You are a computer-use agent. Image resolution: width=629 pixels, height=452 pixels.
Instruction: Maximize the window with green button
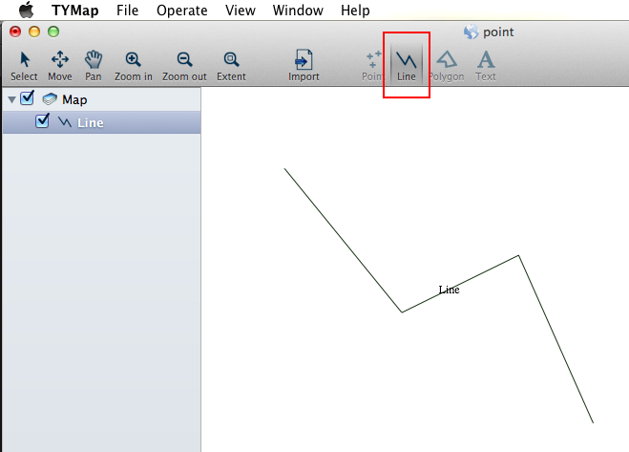[x=53, y=32]
